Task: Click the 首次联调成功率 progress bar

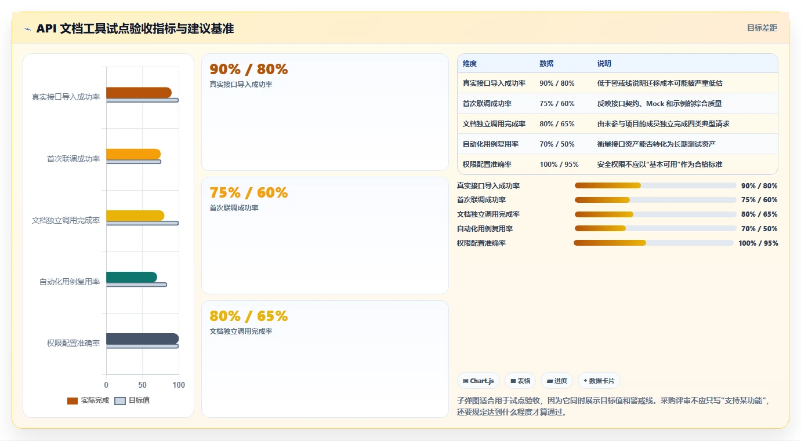Action: [655, 200]
